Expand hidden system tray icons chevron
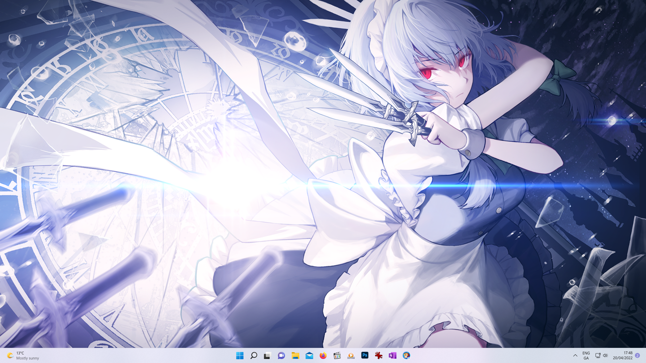The width and height of the screenshot is (646, 363). 575,355
